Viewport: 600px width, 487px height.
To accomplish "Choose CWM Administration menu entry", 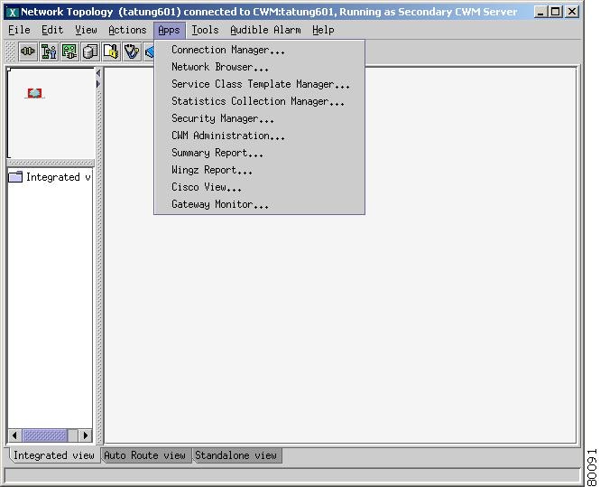I will point(260,136).
